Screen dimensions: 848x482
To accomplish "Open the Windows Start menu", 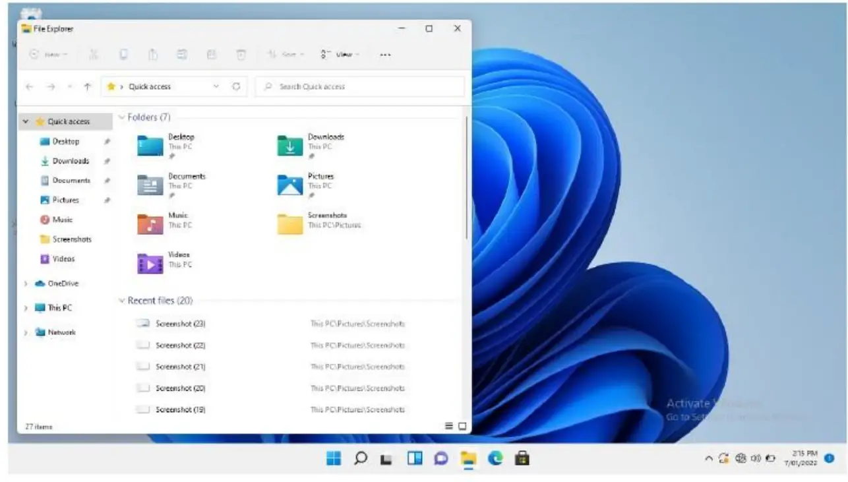I will tap(334, 459).
